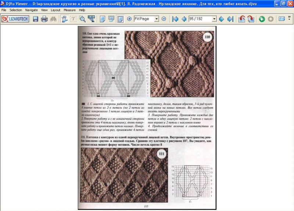Jump to the last page
This screenshot has height=211, width=294.
(x=230, y=19)
